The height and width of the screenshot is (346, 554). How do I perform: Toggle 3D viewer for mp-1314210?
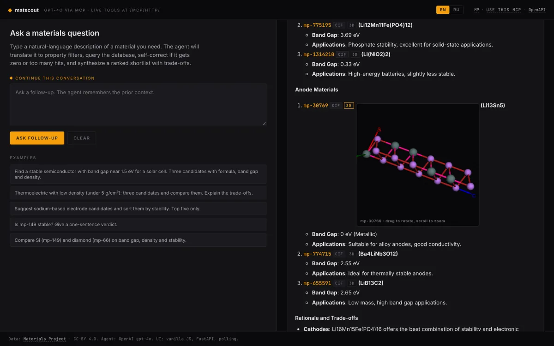click(x=355, y=54)
